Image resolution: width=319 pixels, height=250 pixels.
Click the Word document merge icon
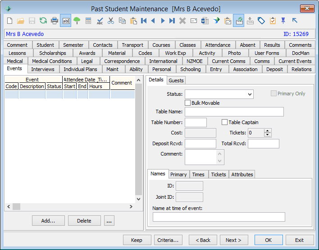tap(205, 21)
